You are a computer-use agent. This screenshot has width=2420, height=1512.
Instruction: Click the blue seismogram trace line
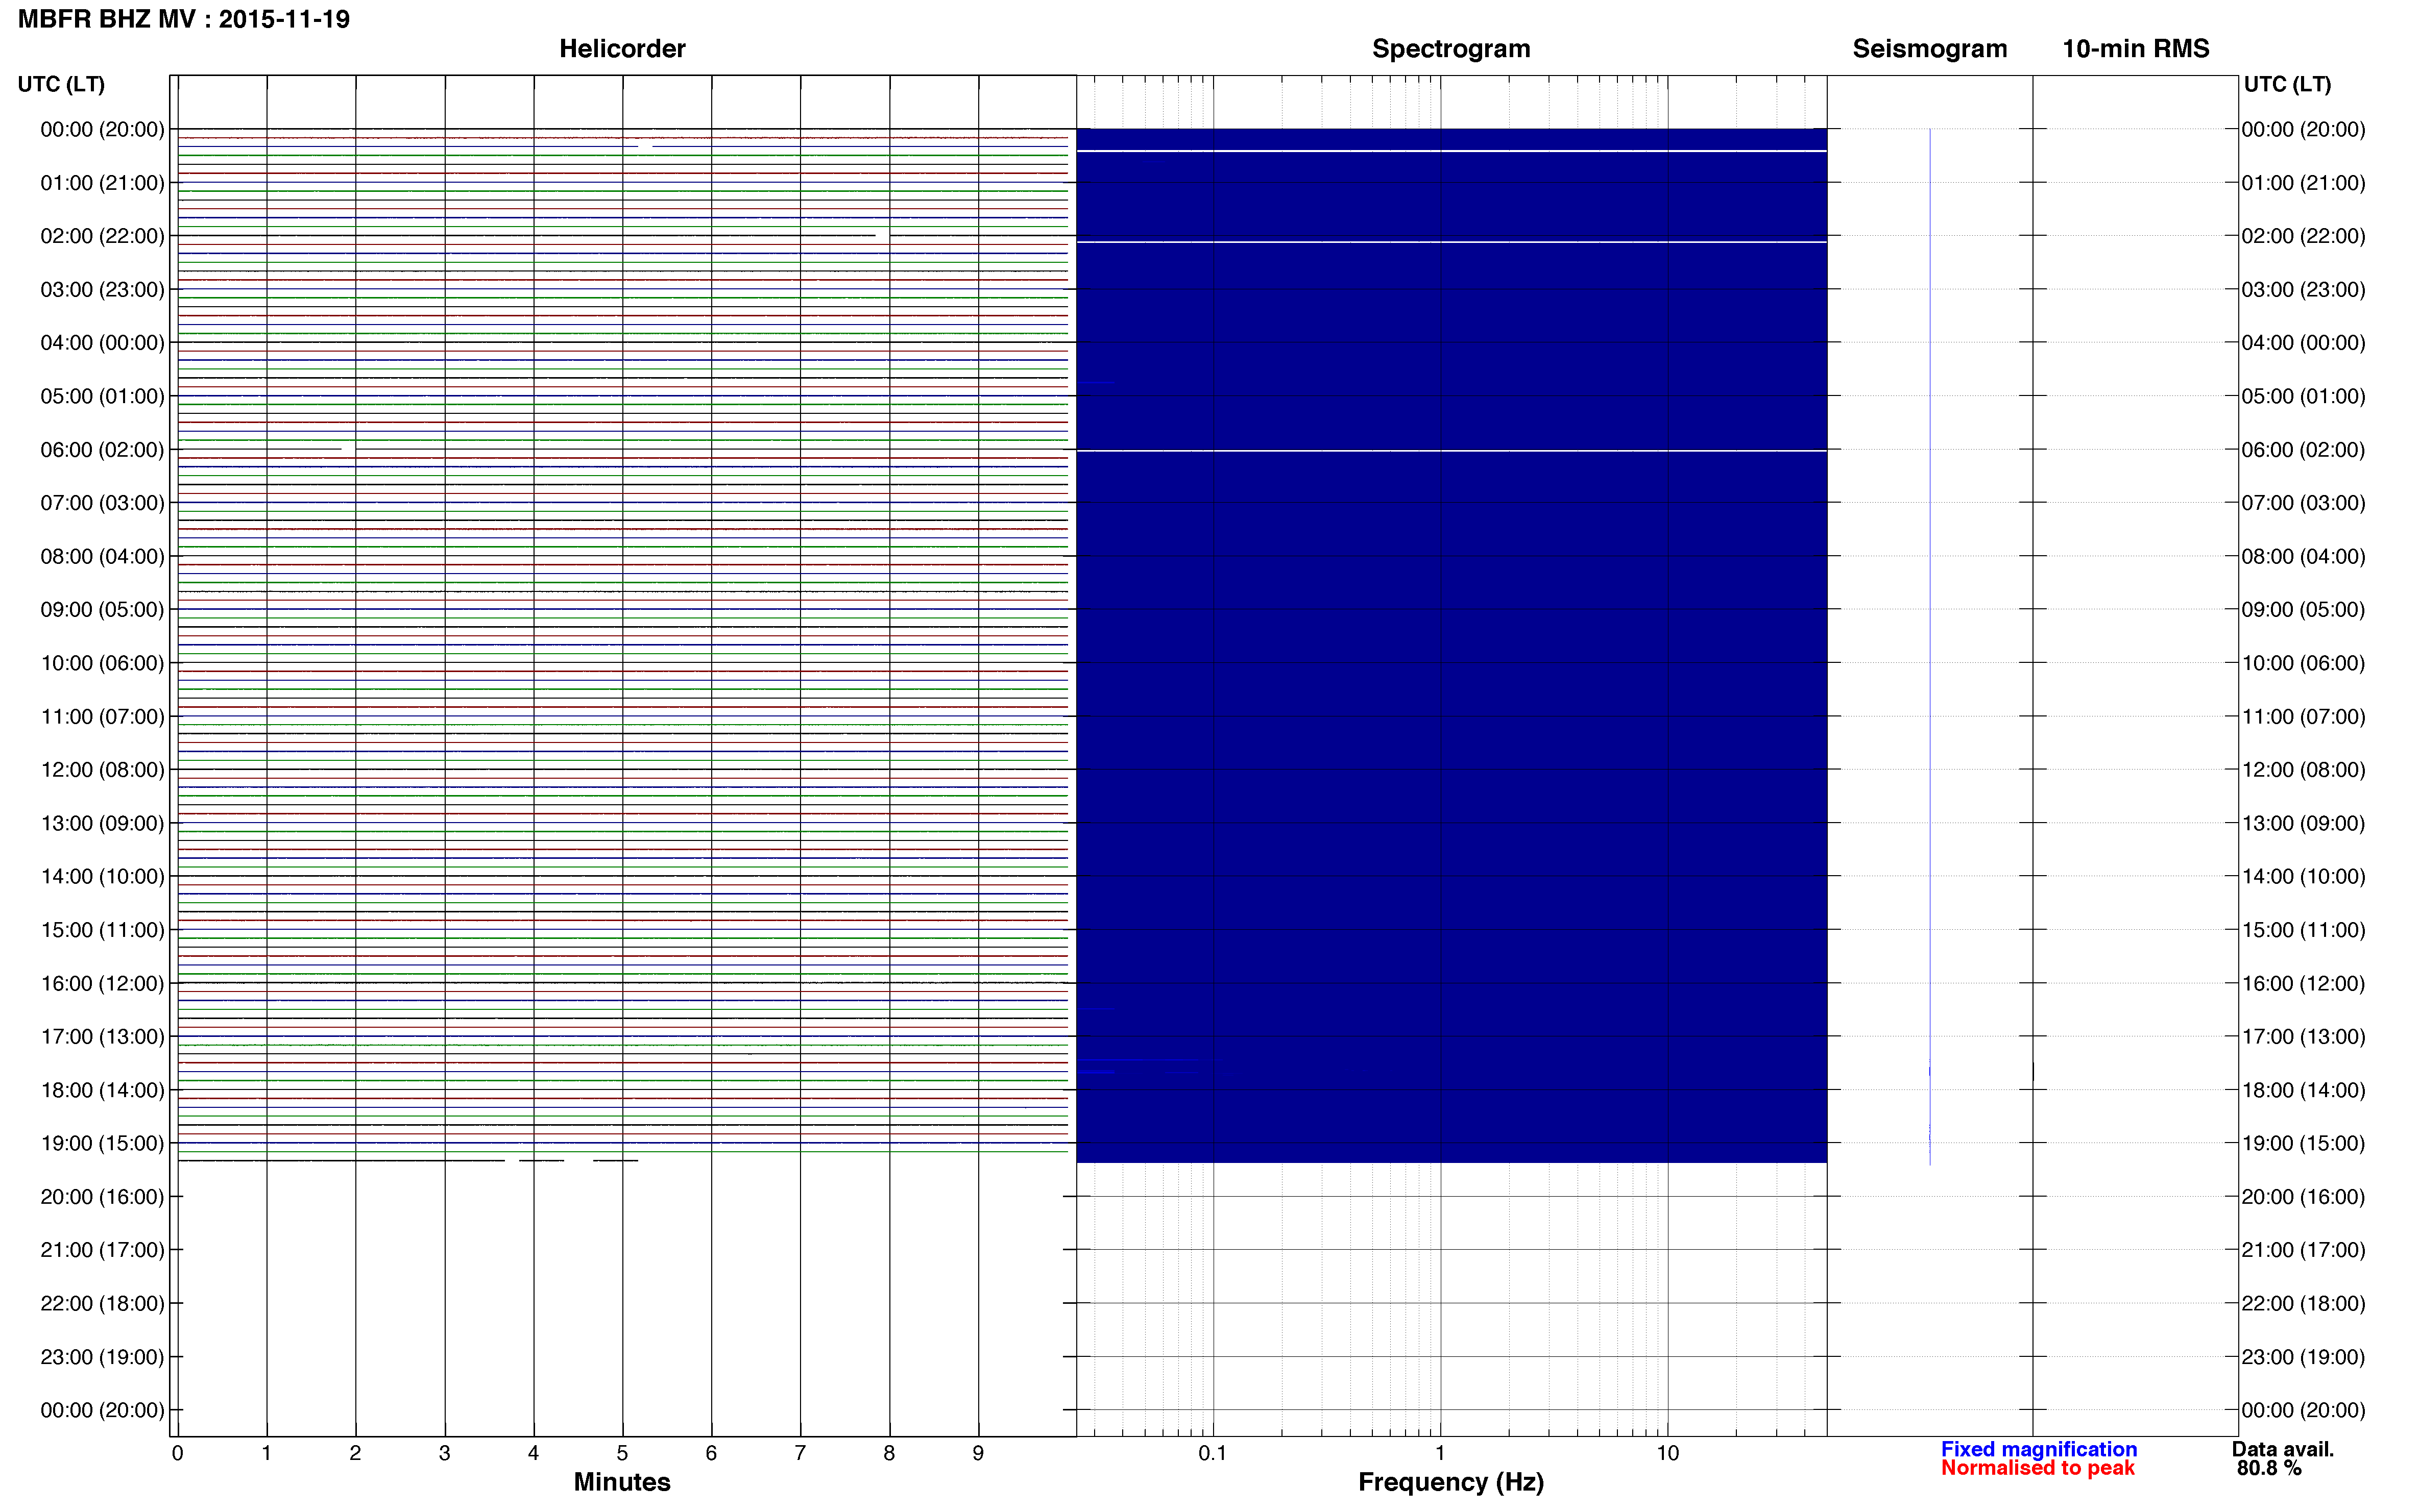[1930, 646]
